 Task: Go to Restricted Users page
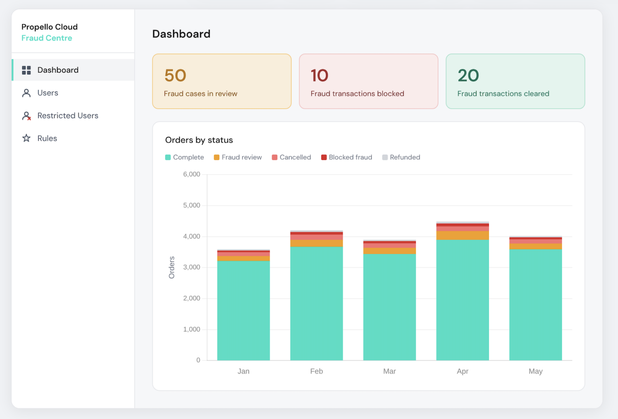coord(68,116)
